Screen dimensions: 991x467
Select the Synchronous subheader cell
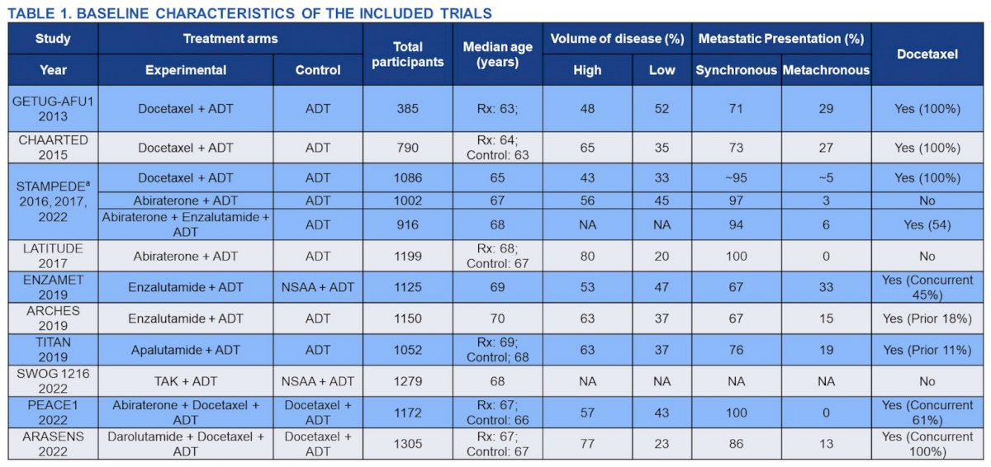[x=737, y=70]
